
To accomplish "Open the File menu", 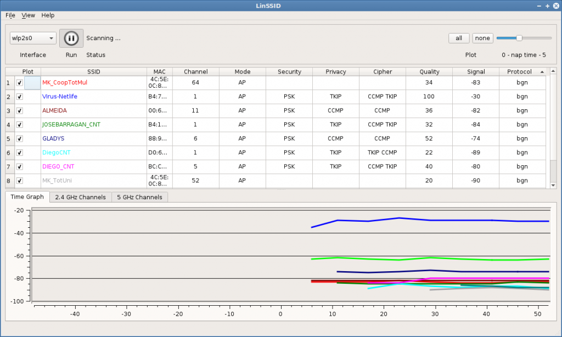I will tap(10, 15).
